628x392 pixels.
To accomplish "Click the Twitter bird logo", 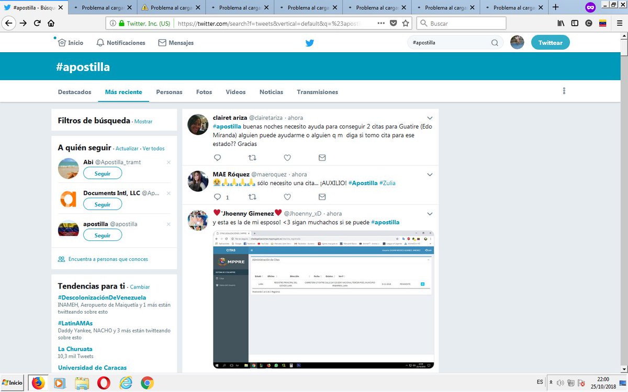I will click(310, 43).
